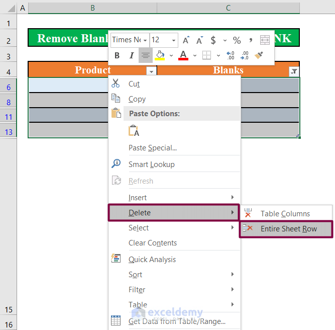Select Smart Lookup menu entry
Screen dimensions: 335x330
[x=174, y=164]
